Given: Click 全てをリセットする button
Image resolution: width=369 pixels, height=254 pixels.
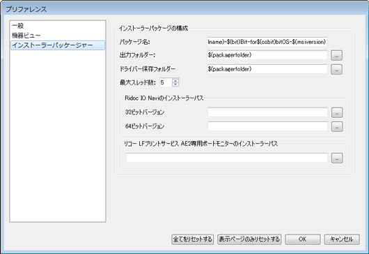Looking at the screenshot, I should tap(192, 239).
